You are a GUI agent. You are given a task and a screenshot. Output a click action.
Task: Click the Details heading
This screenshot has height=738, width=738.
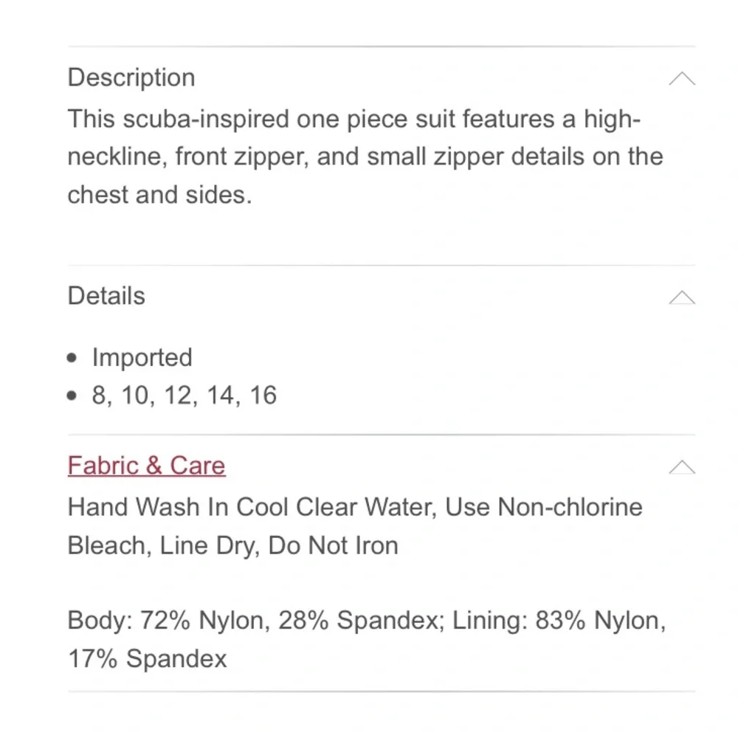click(106, 296)
